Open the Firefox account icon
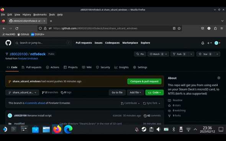 click(209, 28)
